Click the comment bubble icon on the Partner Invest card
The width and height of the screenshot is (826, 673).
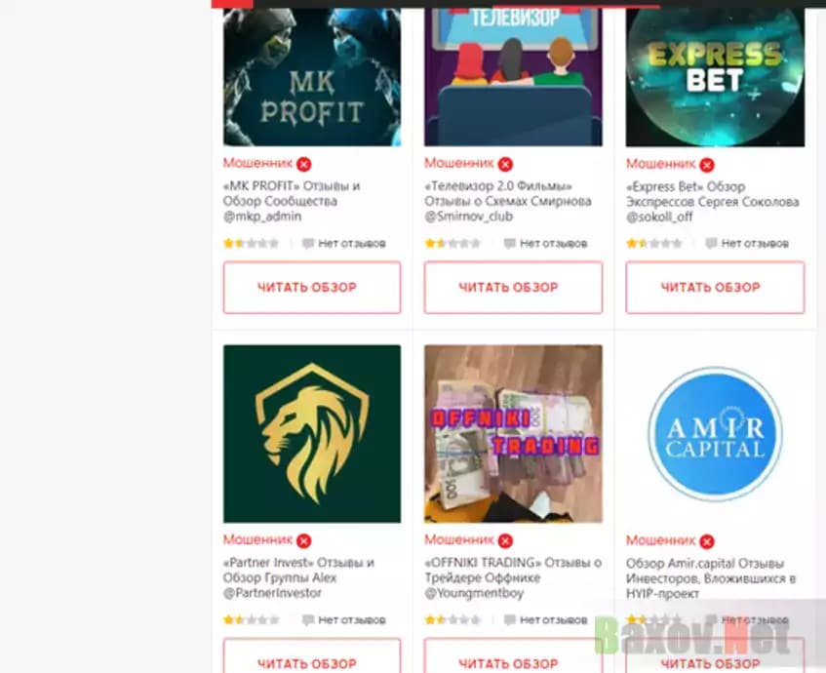coord(308,619)
